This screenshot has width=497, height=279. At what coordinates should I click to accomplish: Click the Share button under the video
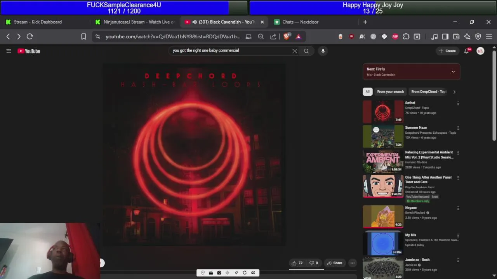[334, 263]
